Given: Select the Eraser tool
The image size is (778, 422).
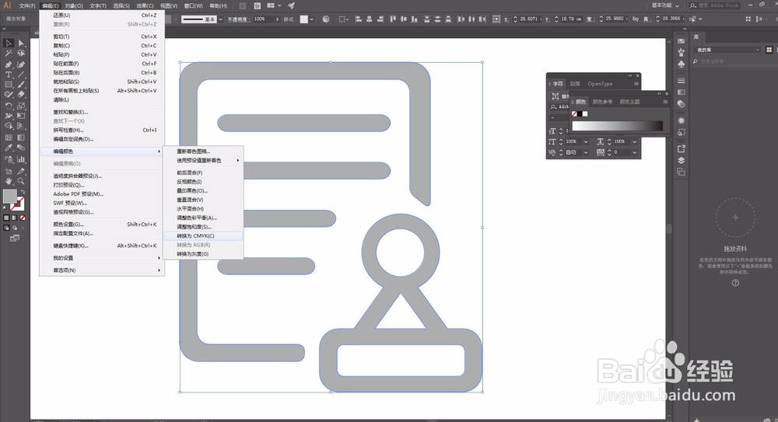Looking at the screenshot, I should coord(21,95).
